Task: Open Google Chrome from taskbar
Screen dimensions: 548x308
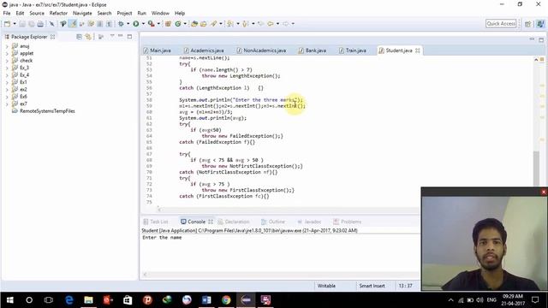Action: [x=226, y=300]
